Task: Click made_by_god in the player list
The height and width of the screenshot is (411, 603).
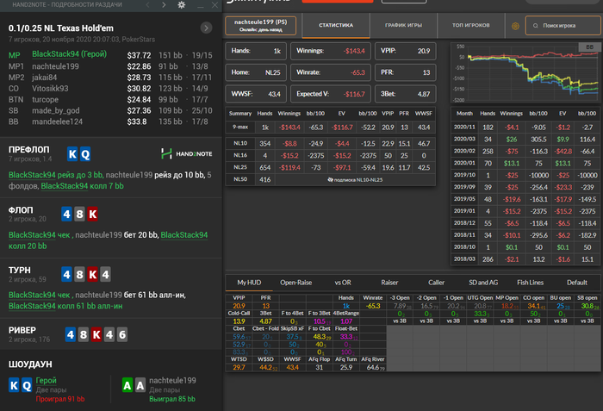Action: (x=56, y=111)
